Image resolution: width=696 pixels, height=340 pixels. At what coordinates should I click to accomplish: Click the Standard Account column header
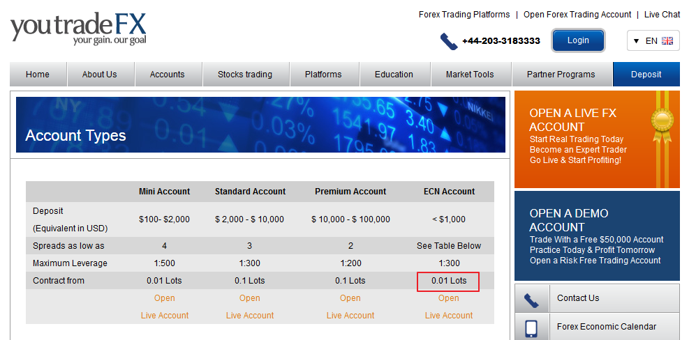[251, 192]
